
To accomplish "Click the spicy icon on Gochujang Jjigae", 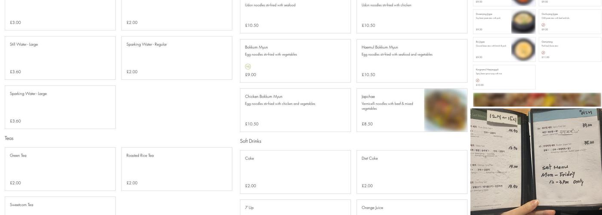I will 543,25.
